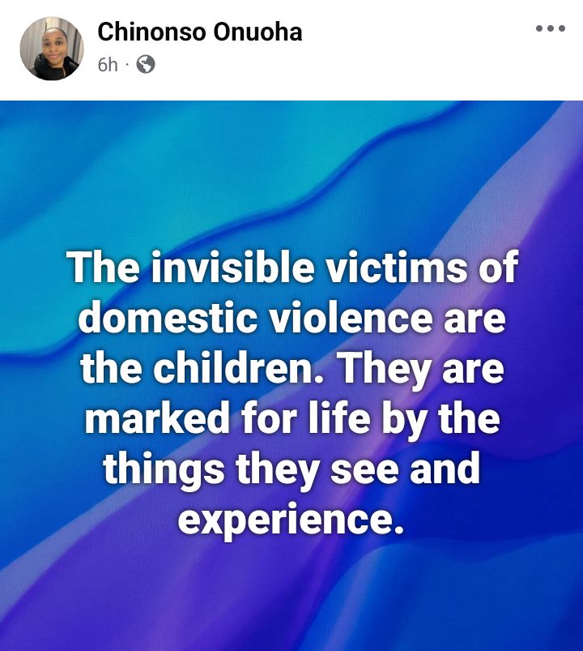Click the line 'marked for life by the'
The image size is (583, 651).
[x=292, y=419]
